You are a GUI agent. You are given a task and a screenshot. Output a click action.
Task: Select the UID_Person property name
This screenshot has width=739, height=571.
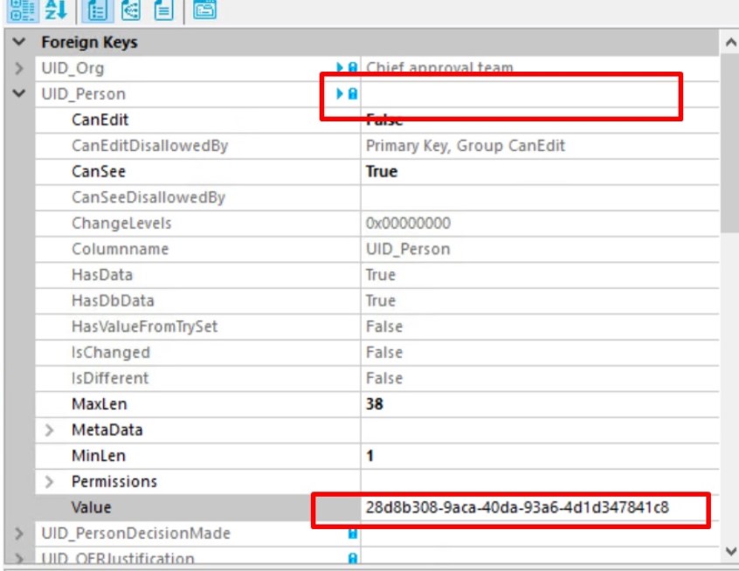(x=83, y=93)
